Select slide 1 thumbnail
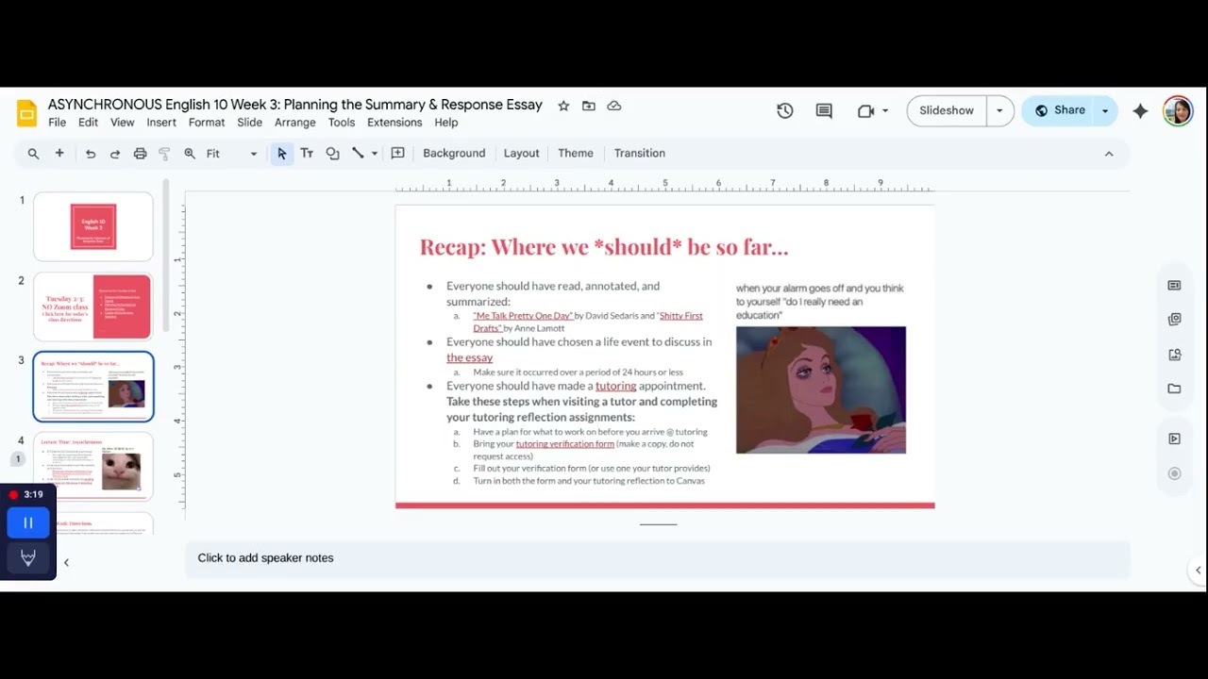This screenshot has width=1208, height=679. tap(93, 226)
